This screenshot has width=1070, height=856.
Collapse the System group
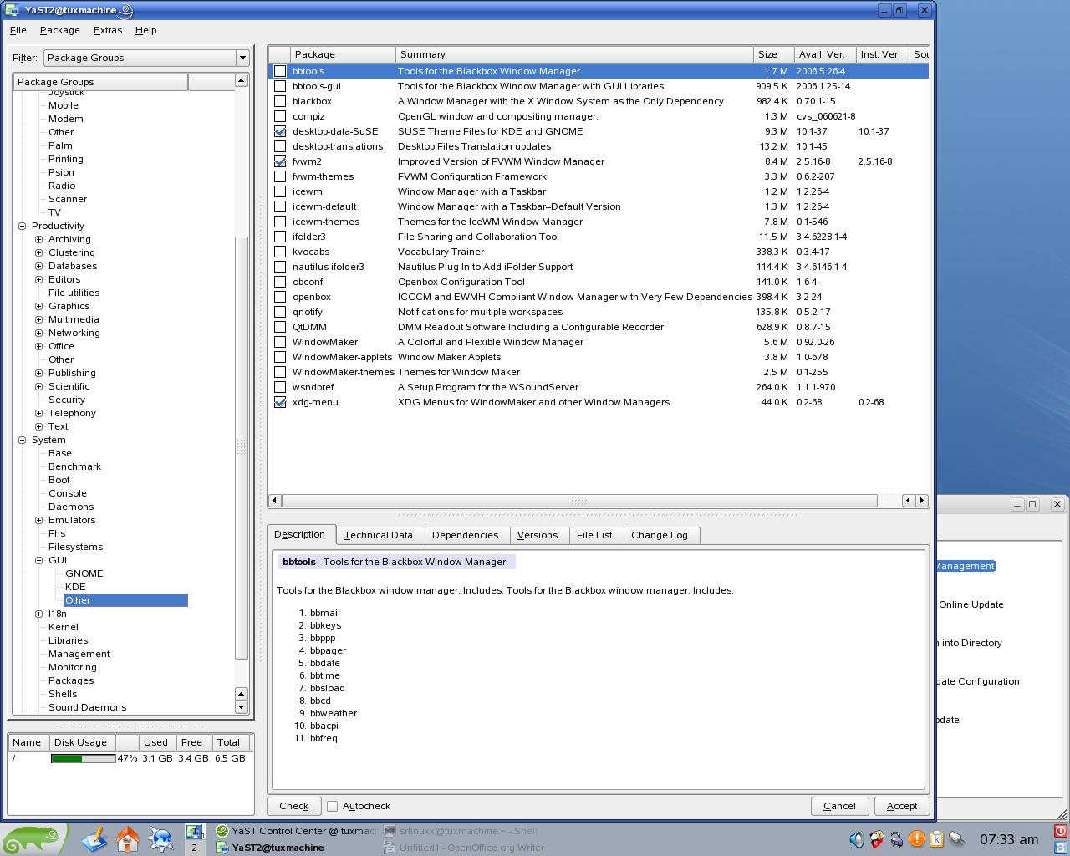(x=23, y=440)
